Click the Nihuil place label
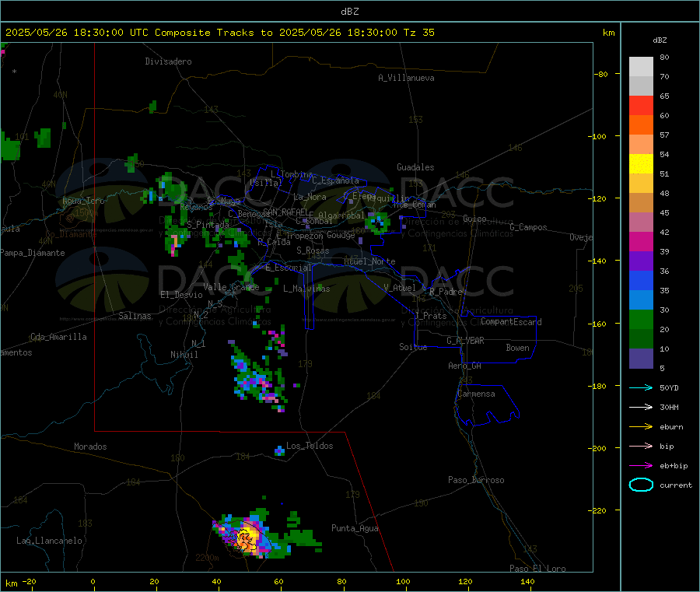This screenshot has height=592, width=700. pos(184,355)
